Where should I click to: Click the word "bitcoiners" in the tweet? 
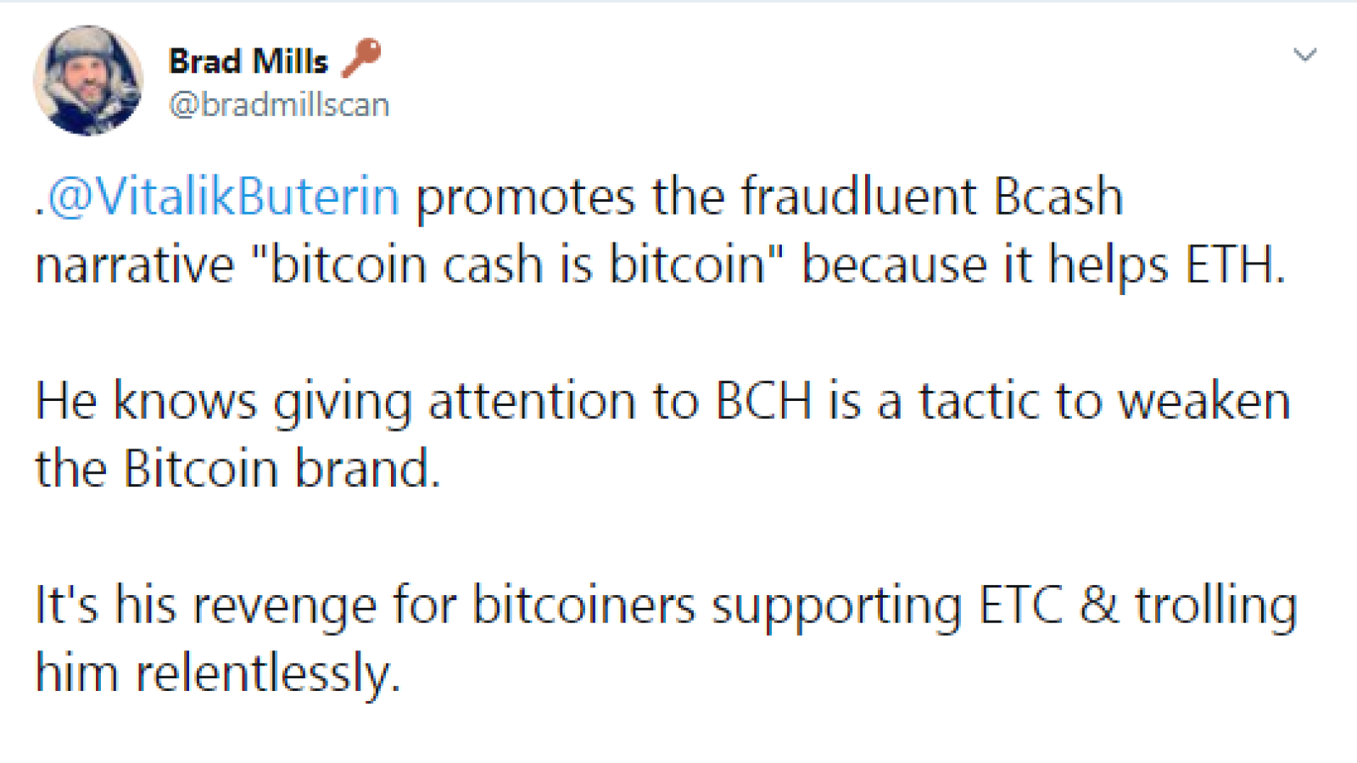click(x=584, y=606)
